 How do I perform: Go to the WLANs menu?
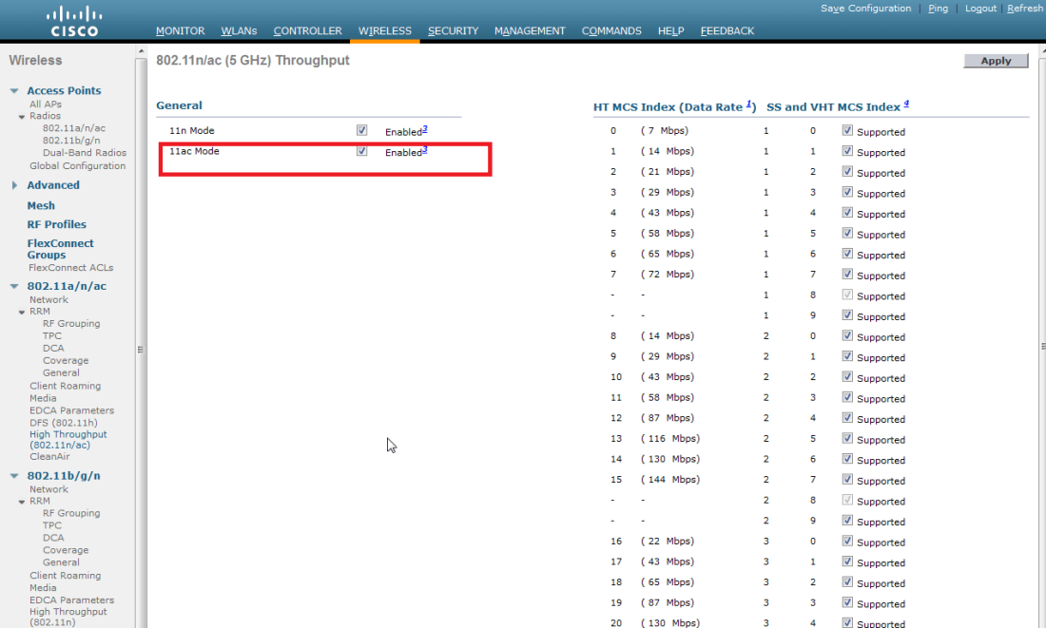pos(239,31)
